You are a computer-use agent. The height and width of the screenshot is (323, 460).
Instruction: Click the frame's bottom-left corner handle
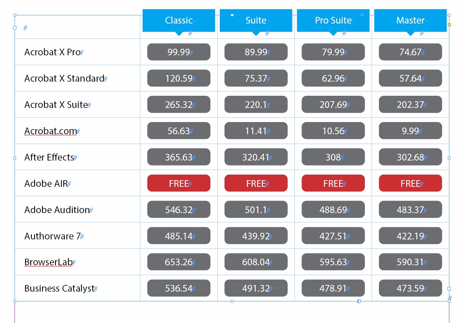click(15, 301)
